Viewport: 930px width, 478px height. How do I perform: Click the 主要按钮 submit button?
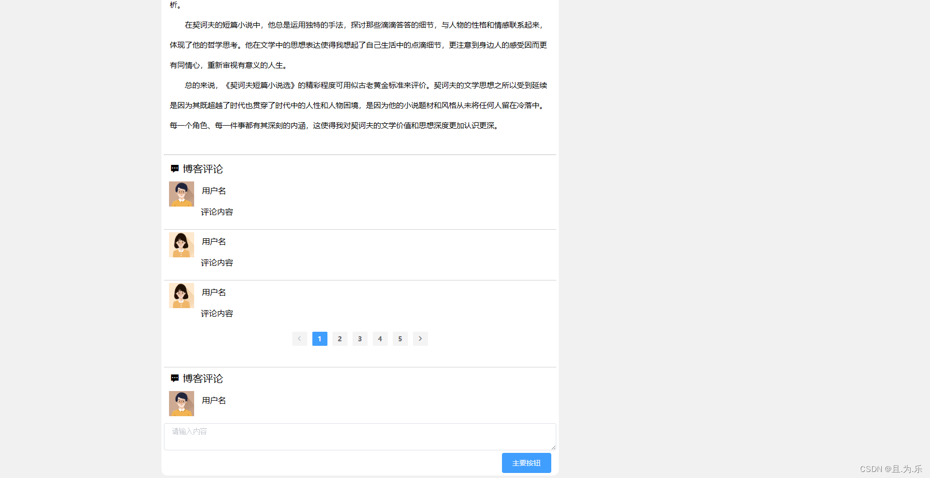526,463
